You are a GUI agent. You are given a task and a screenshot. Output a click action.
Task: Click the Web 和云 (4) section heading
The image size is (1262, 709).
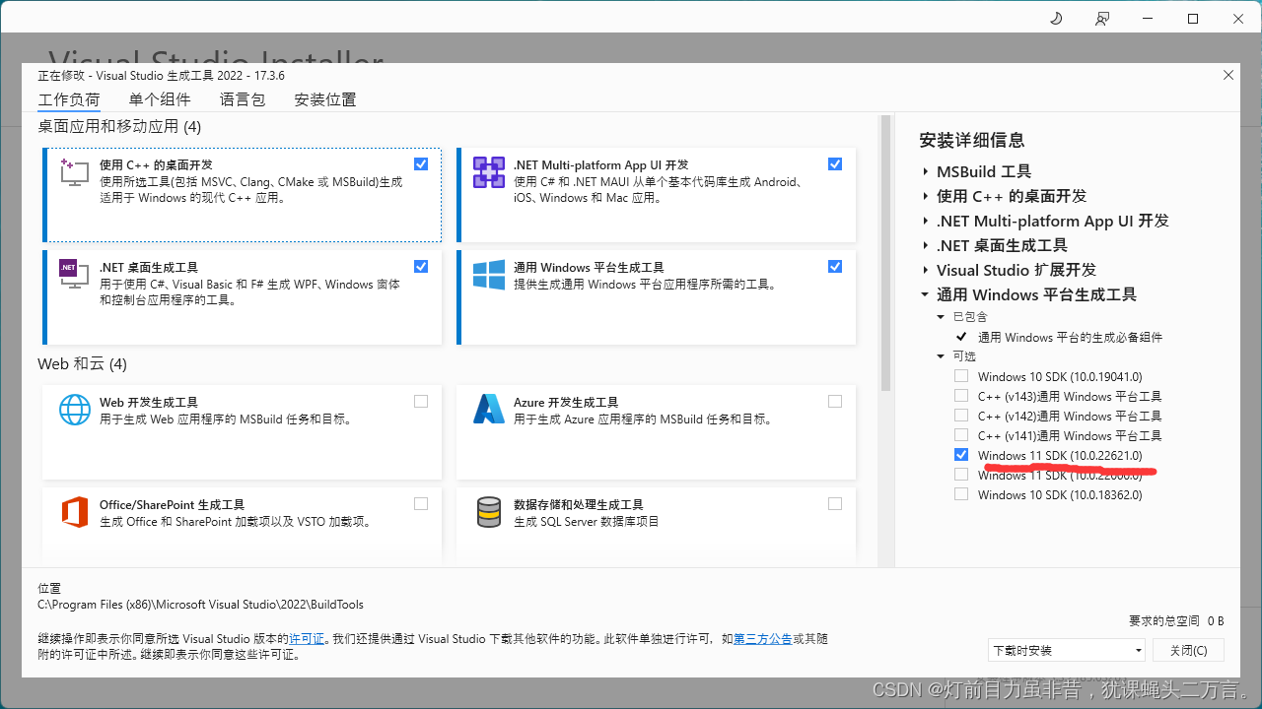tap(83, 364)
